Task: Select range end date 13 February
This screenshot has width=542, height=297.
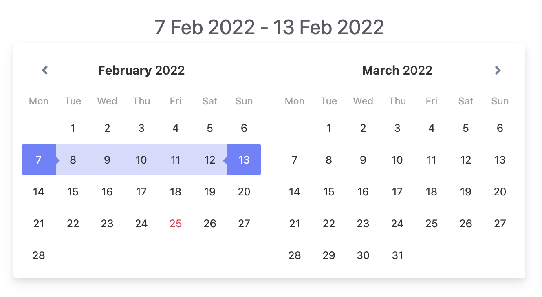Action: [244, 160]
